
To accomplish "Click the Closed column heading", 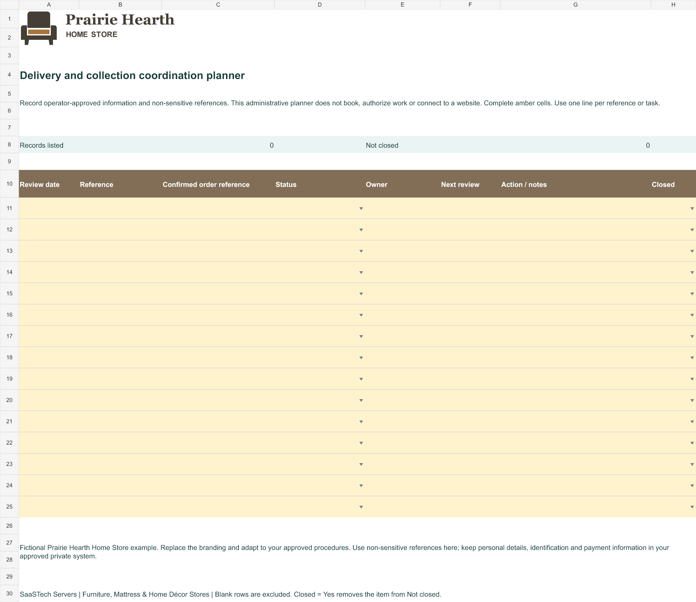I will pyautogui.click(x=663, y=184).
